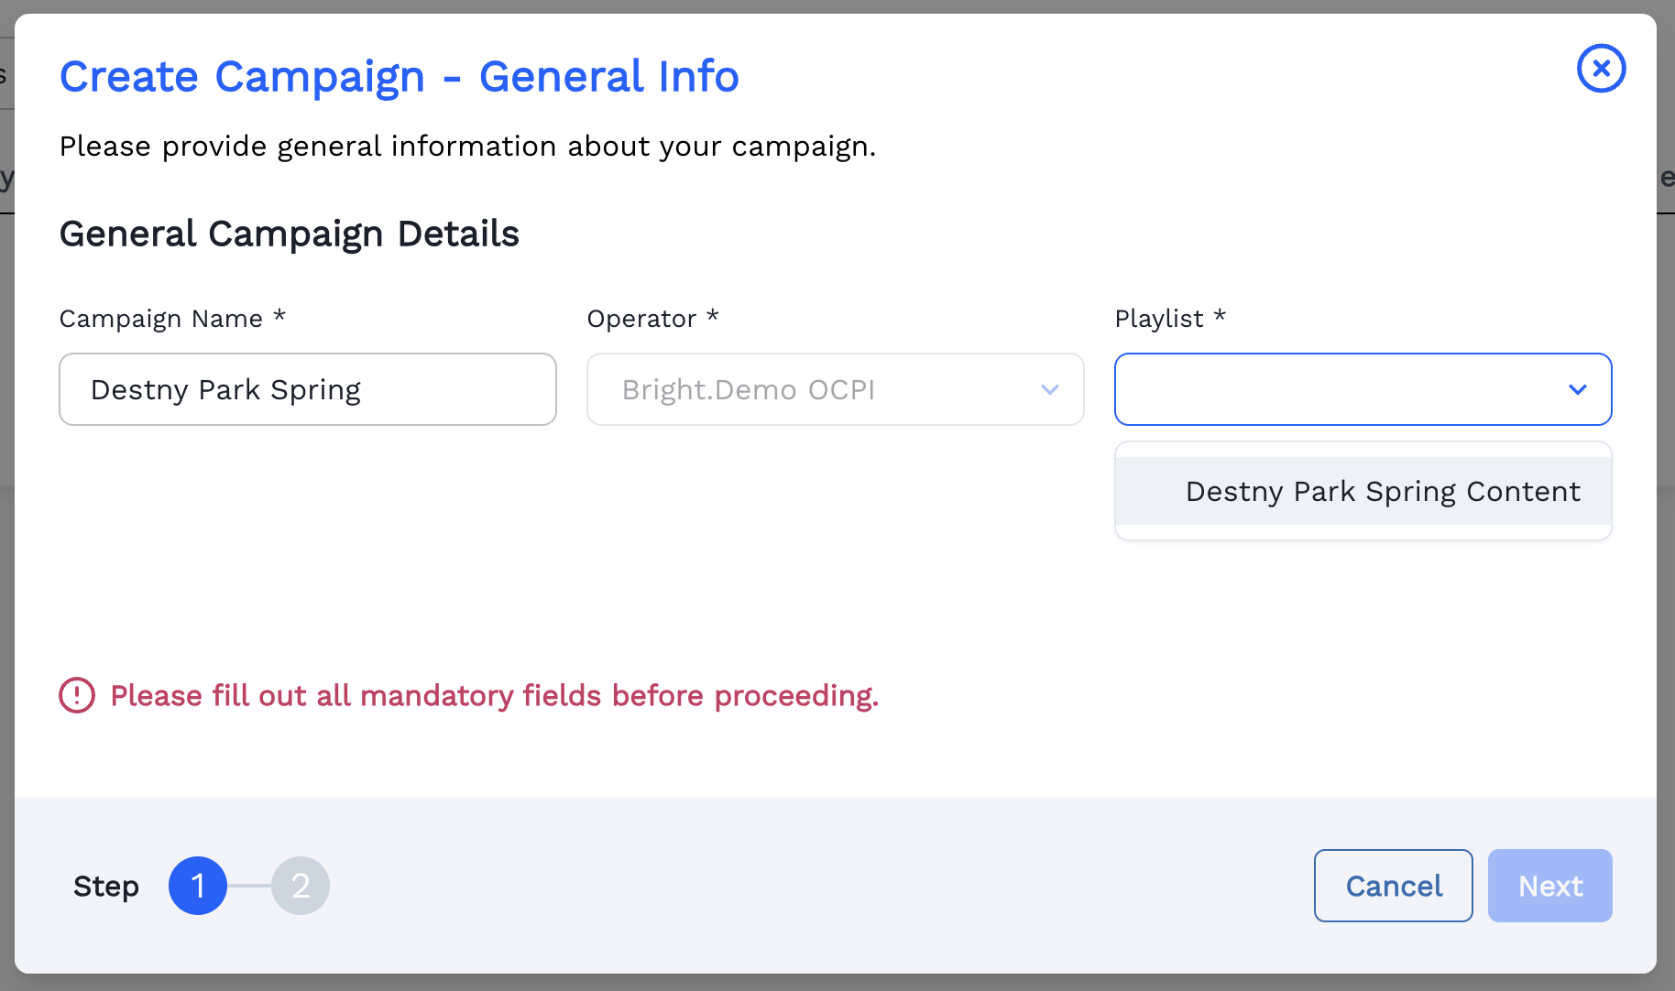Viewport: 1675px width, 991px height.
Task: Click the Campaign Name label asterisk
Action: (x=280, y=316)
